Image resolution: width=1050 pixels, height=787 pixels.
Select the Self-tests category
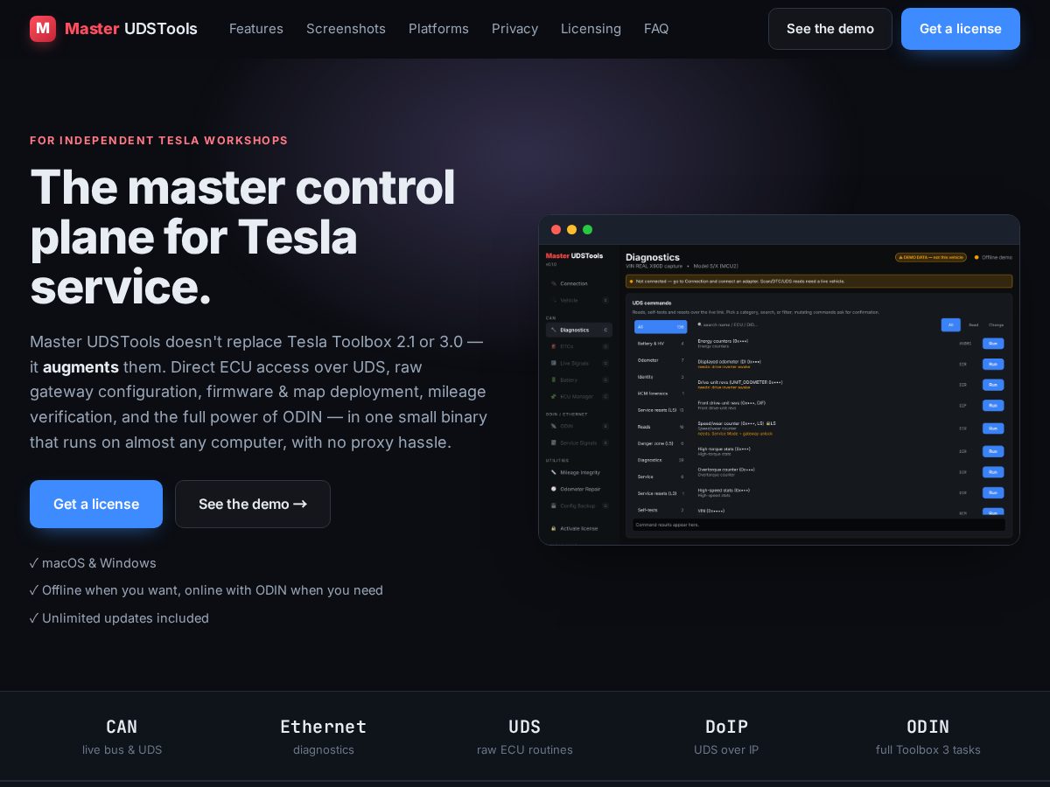click(661, 510)
